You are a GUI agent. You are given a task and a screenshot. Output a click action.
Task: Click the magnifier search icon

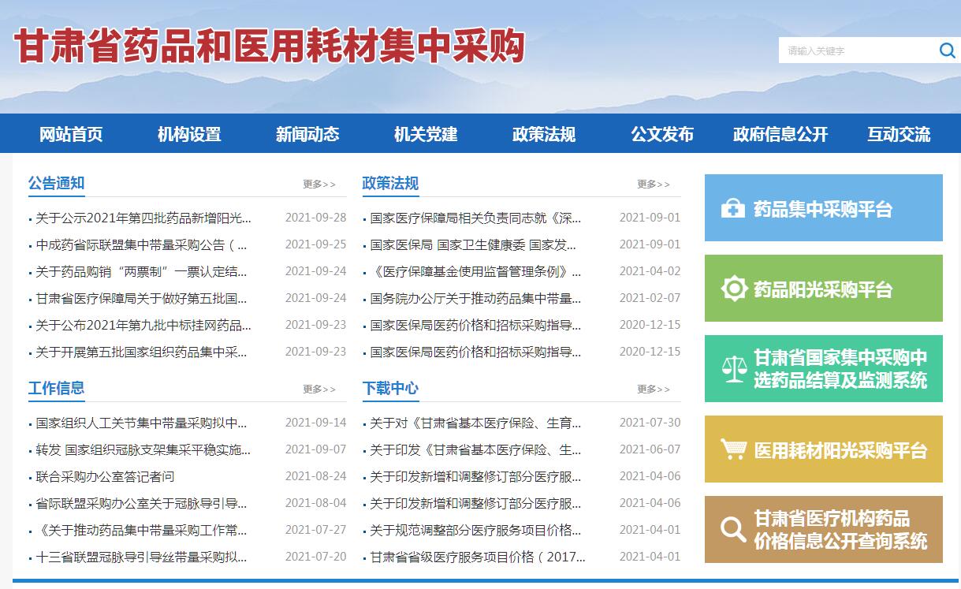click(947, 51)
